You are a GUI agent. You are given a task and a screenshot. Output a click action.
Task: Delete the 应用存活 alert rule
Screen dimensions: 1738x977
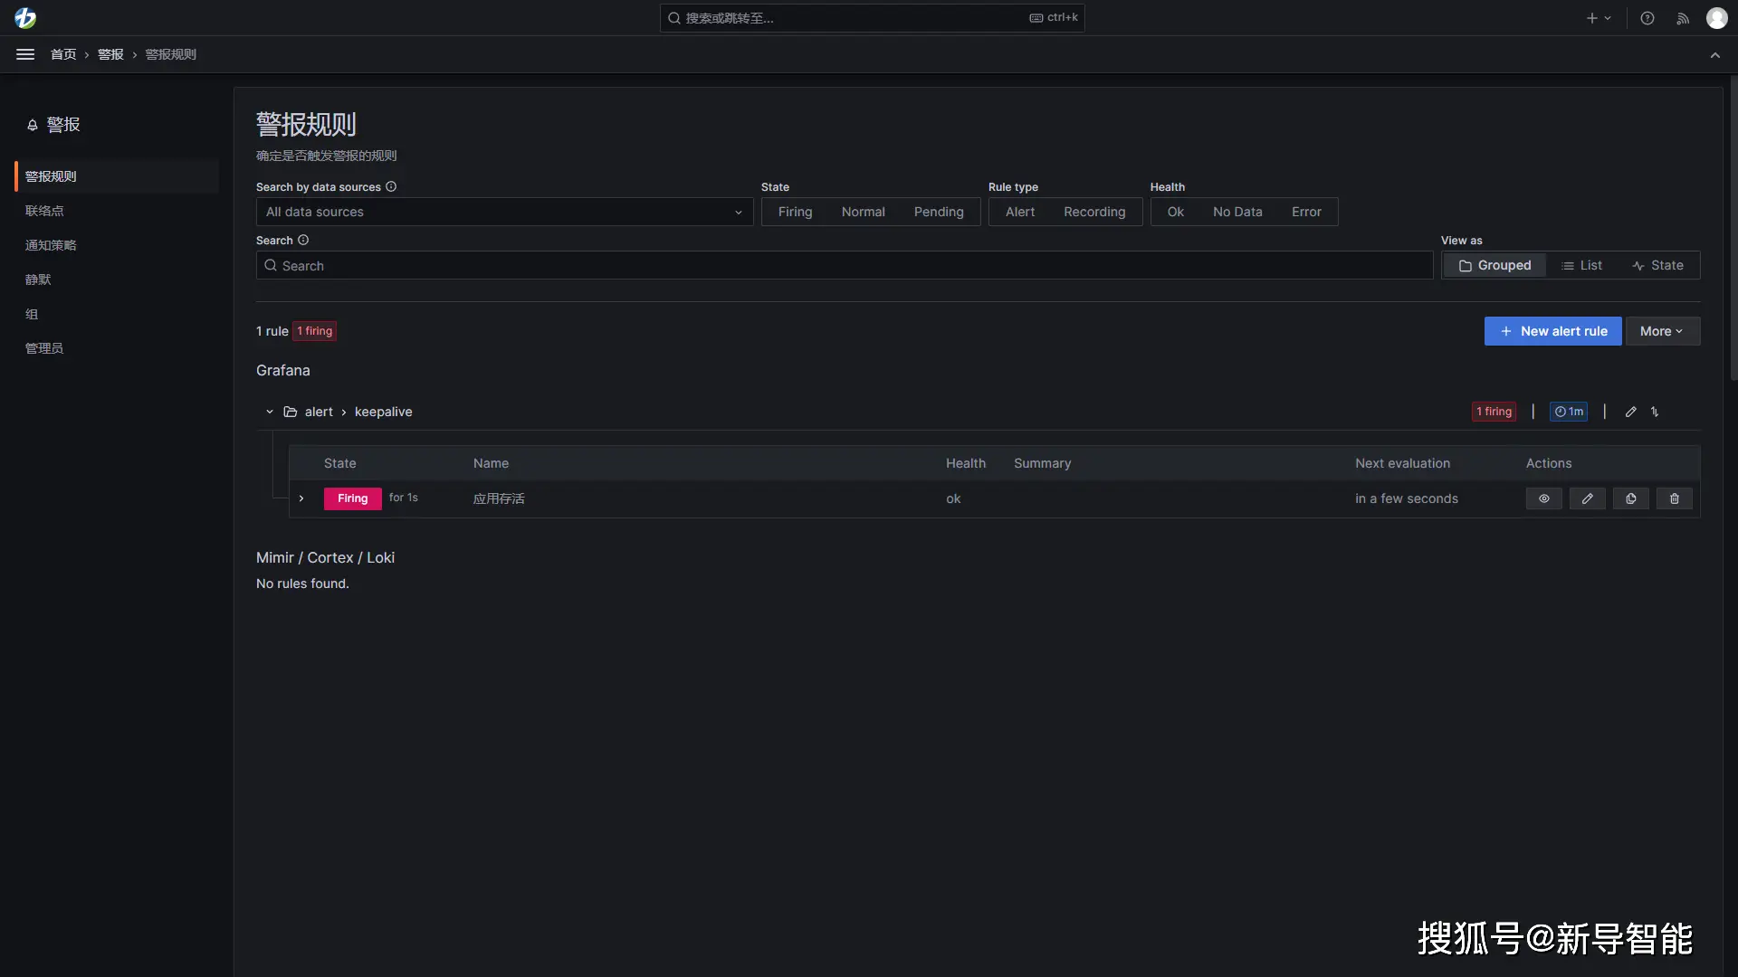pos(1674,498)
